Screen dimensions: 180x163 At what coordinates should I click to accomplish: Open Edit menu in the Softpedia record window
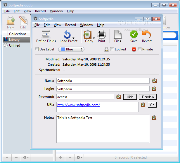pyautogui.click(x=47, y=25)
